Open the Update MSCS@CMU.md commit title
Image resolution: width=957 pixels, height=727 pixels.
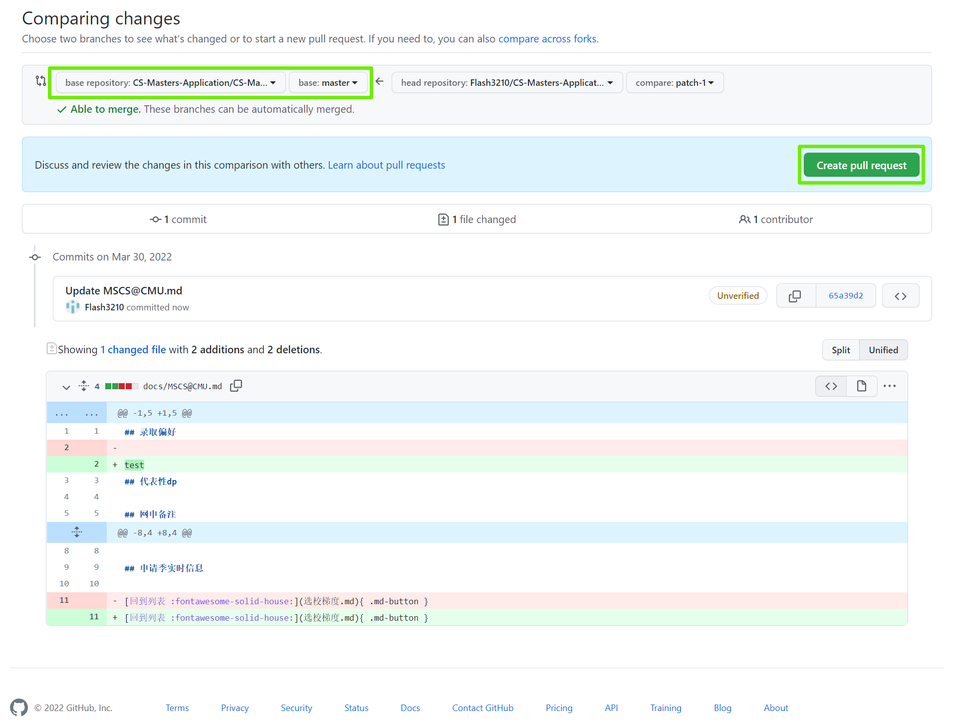[x=124, y=291]
